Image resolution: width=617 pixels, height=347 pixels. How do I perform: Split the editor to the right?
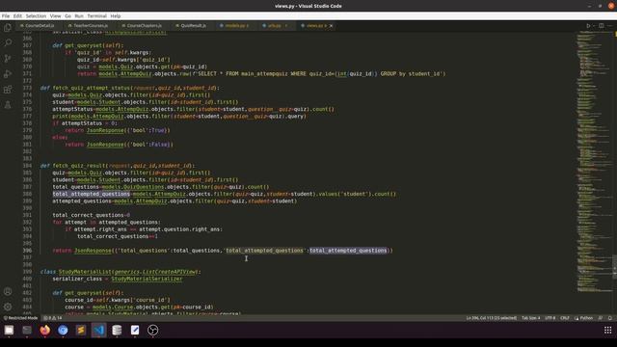tap(602, 26)
